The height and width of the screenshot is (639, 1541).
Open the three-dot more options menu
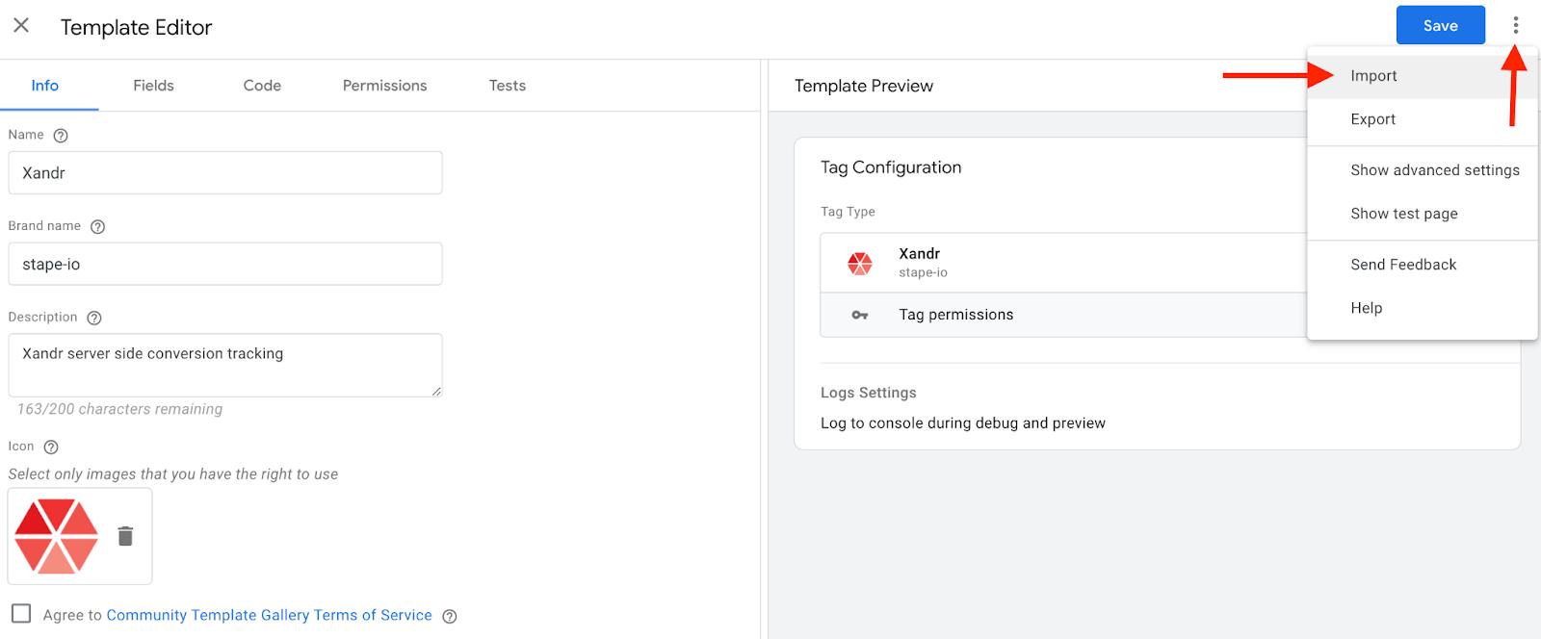click(x=1515, y=25)
